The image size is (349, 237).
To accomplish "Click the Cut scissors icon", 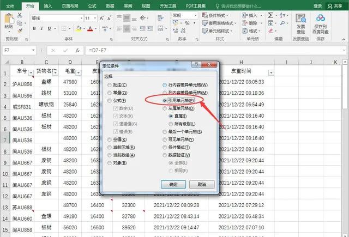I will [20, 15].
